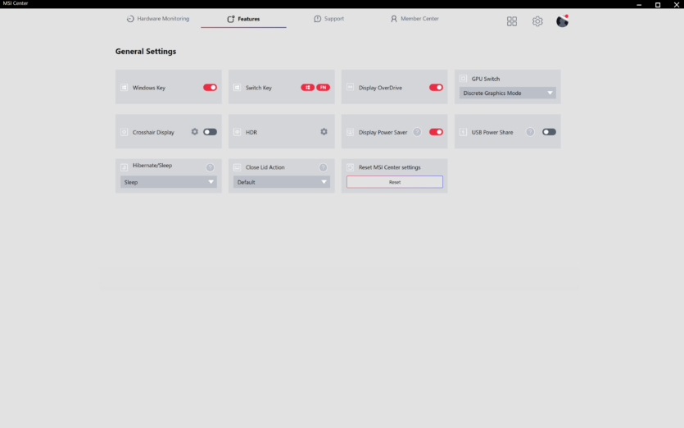This screenshot has width=684, height=428.
Task: Click the Display OverDrive label
Action: [380, 88]
